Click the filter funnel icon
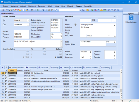The width and height of the screenshot is (139, 102). 83,10
